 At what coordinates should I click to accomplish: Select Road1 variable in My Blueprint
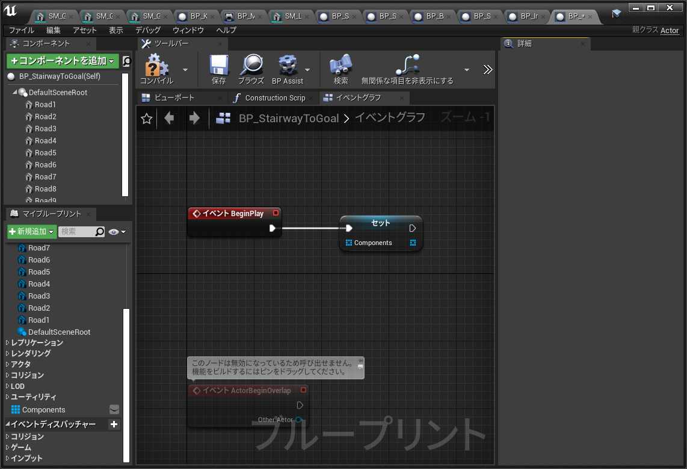point(39,320)
